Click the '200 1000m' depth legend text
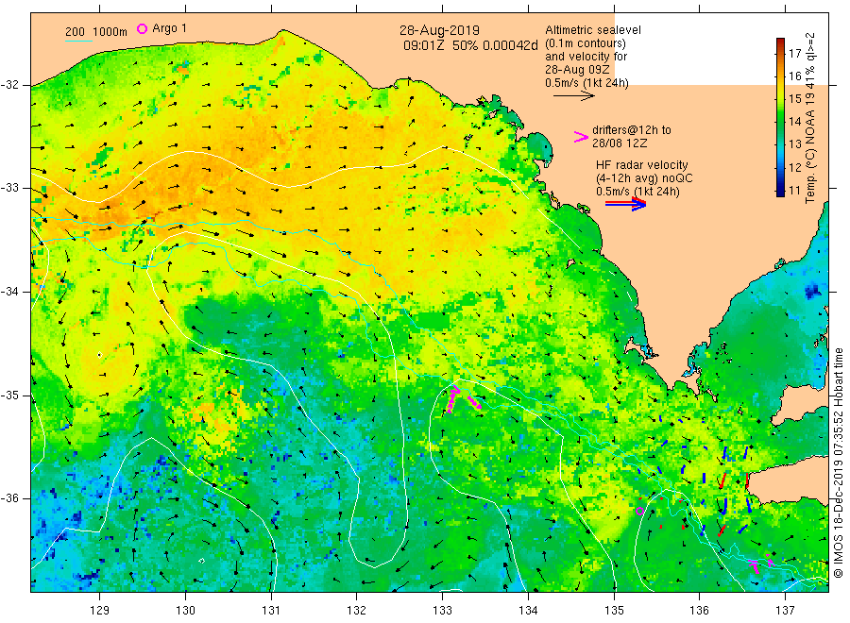This screenshot has width=850, height=623. click(x=96, y=32)
